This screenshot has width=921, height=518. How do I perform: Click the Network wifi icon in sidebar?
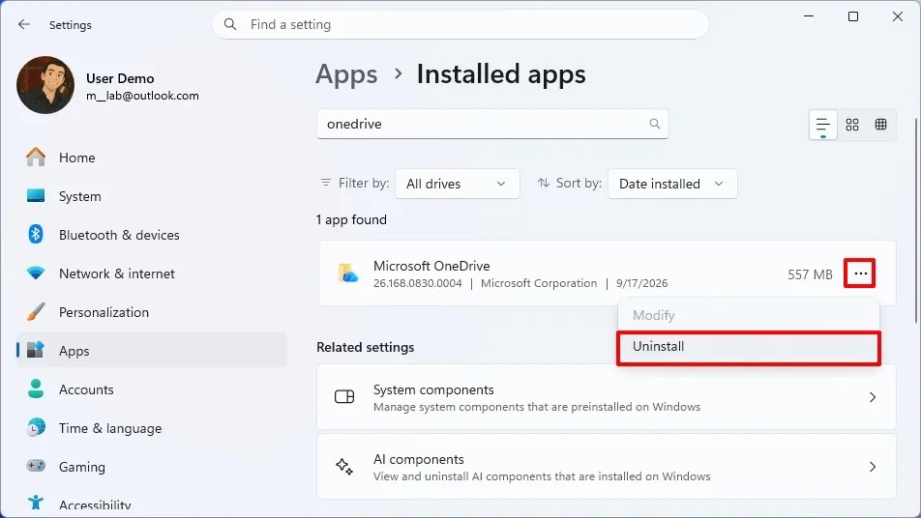coord(36,273)
